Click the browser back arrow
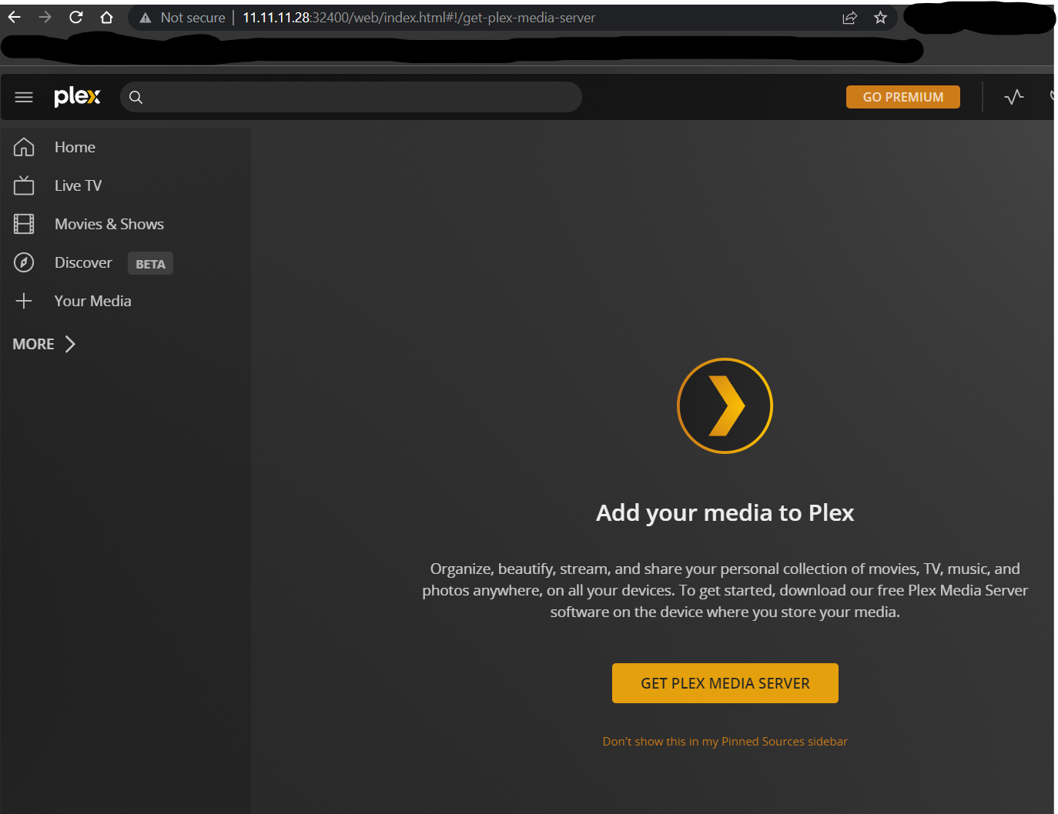The height and width of the screenshot is (814, 1058). pyautogui.click(x=15, y=17)
